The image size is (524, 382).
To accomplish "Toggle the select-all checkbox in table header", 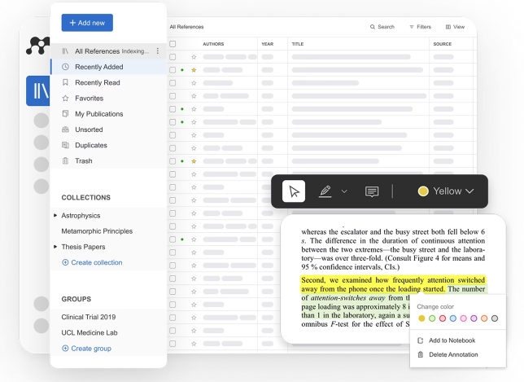I will pos(172,44).
